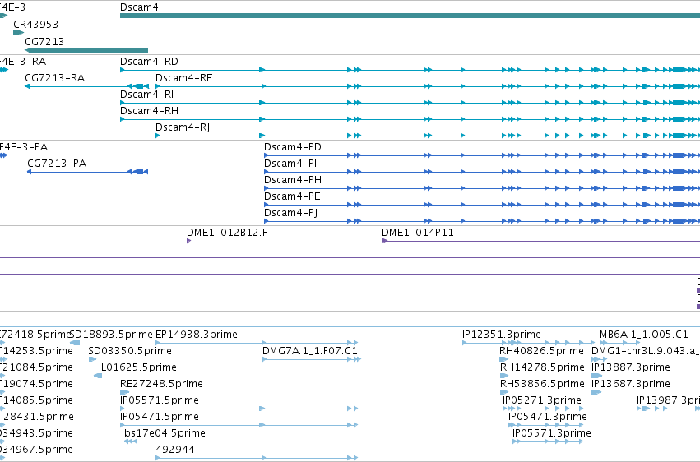Select the bs17e04.5prime EST label
This screenshot has width=700, height=462.
(165, 433)
